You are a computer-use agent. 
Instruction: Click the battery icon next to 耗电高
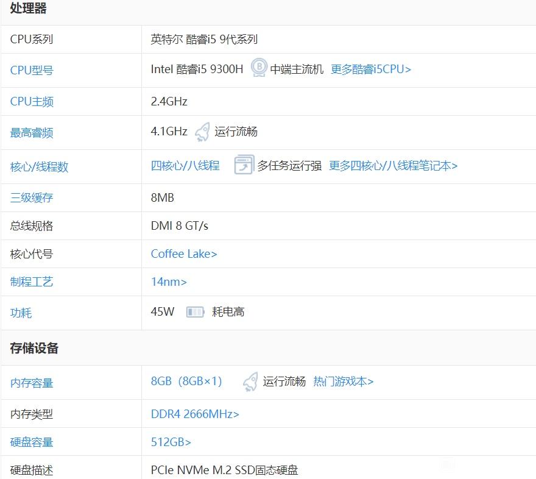click(195, 312)
